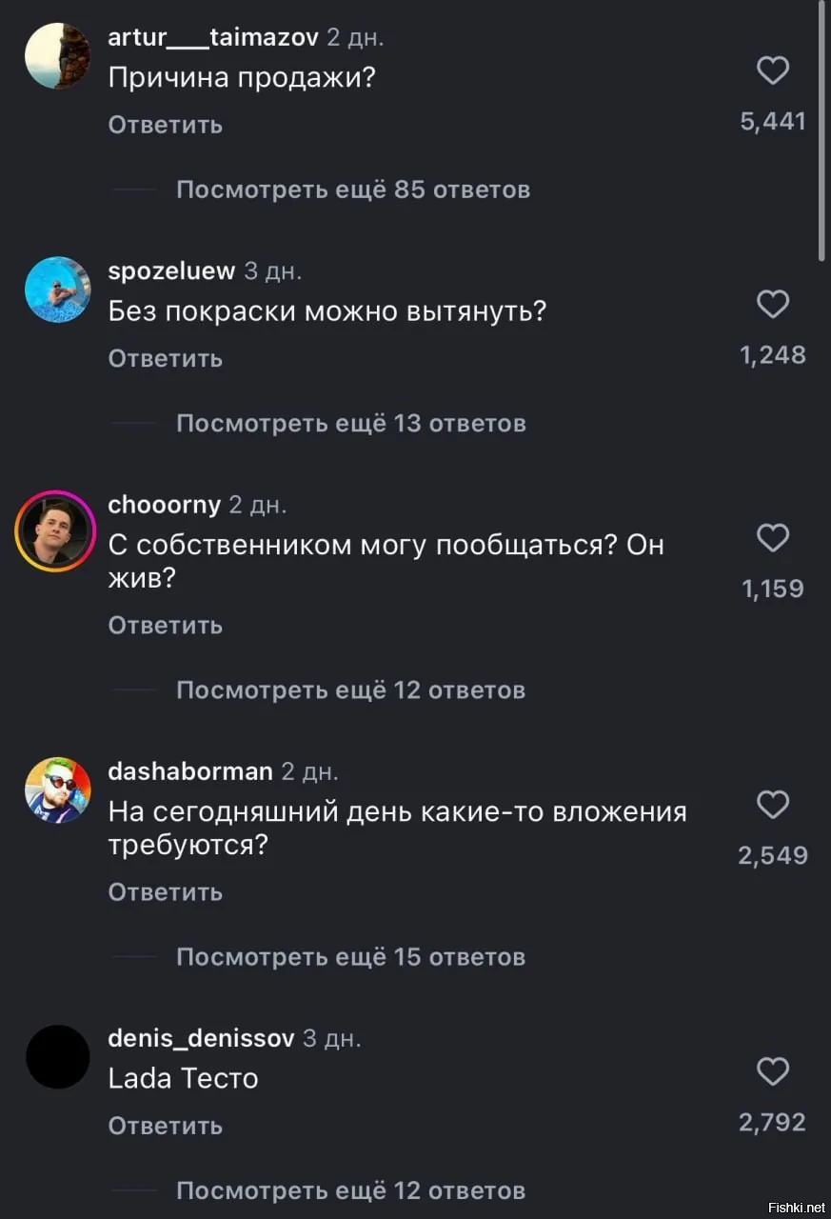Like artur___taimazov's comment with heart icon

[x=772, y=70]
